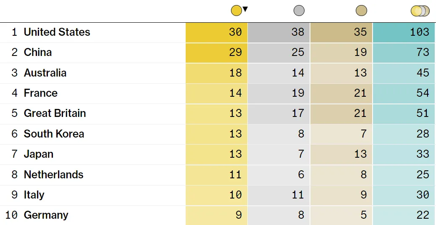
Task: Select China in the rankings
Action: (x=38, y=52)
